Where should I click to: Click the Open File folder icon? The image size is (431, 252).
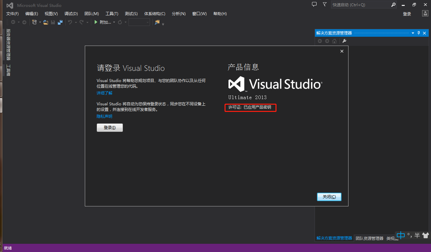point(45,22)
